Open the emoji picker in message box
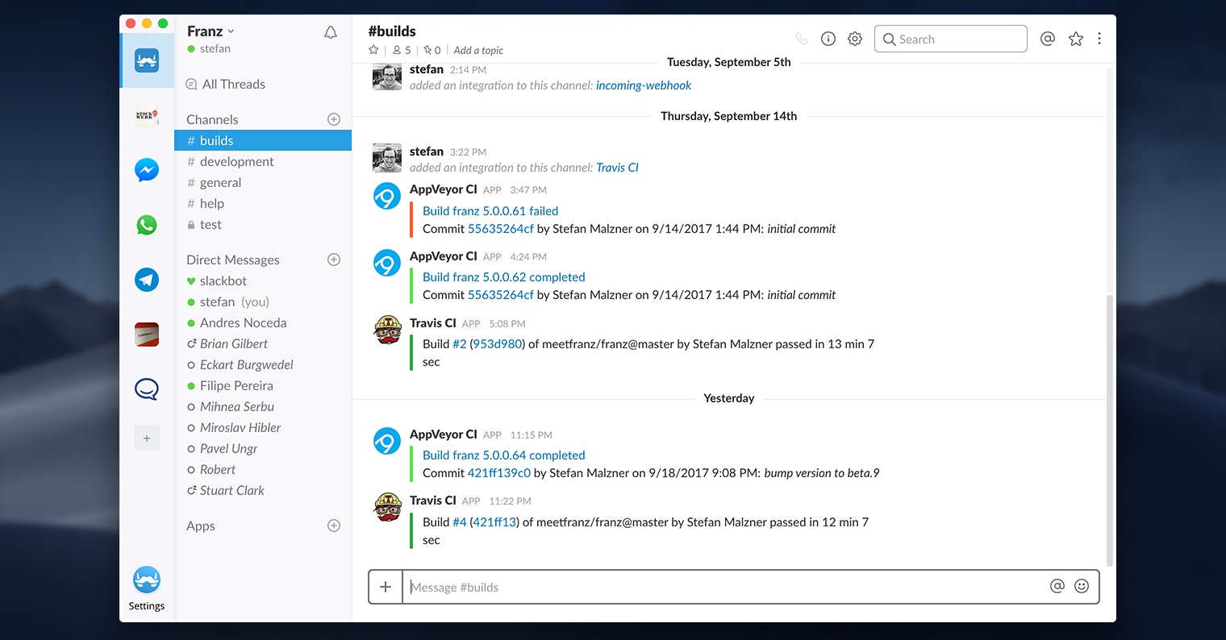 pos(1082,586)
